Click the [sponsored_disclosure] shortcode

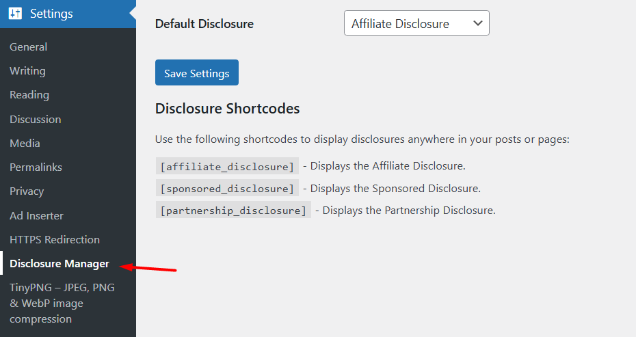pos(227,188)
